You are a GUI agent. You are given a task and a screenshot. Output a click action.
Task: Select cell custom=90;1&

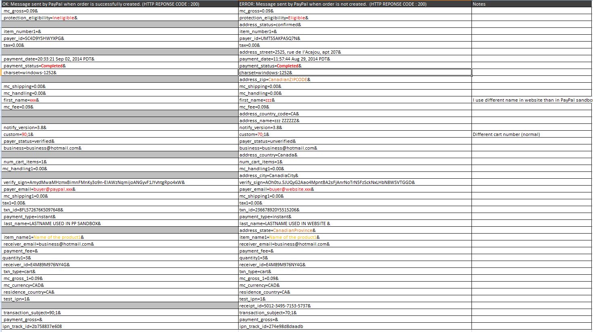pos(120,134)
